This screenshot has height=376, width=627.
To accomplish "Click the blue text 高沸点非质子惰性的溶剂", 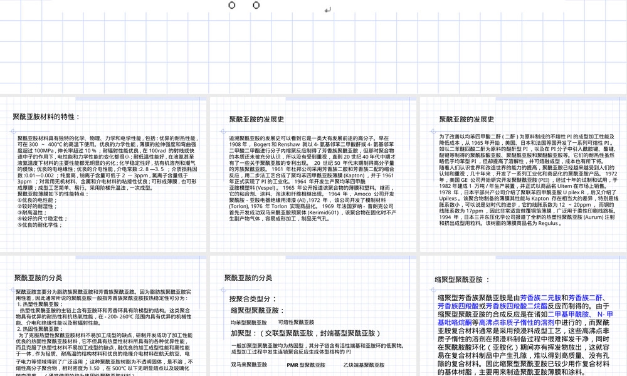I will click(517, 323).
